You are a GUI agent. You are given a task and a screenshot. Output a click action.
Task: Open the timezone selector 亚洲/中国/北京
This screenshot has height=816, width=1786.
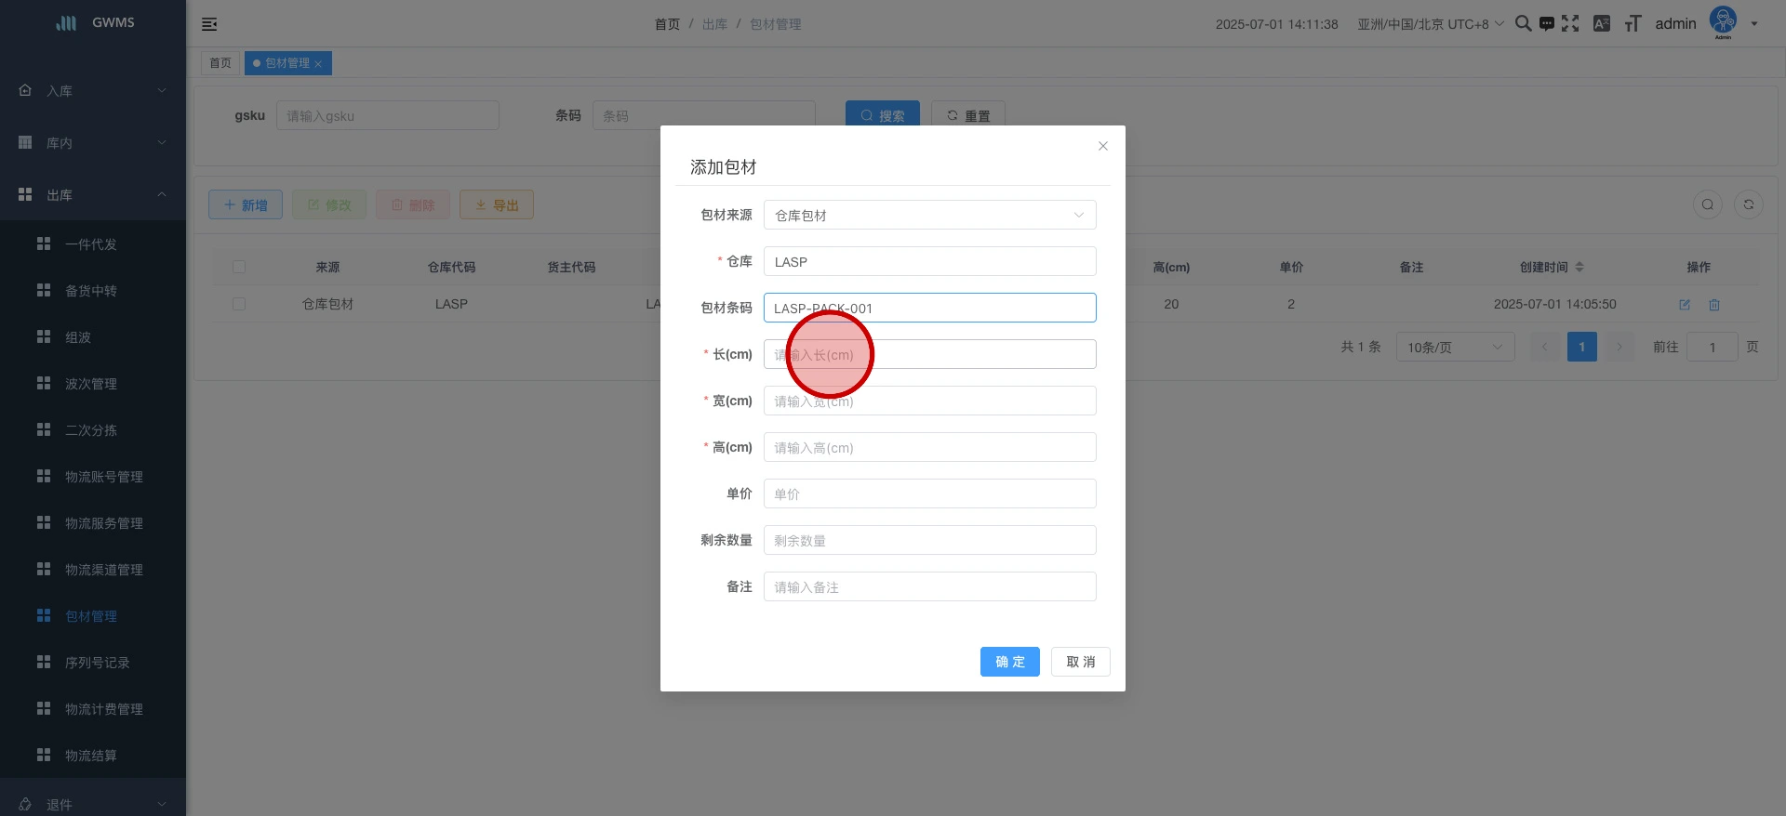point(1430,24)
